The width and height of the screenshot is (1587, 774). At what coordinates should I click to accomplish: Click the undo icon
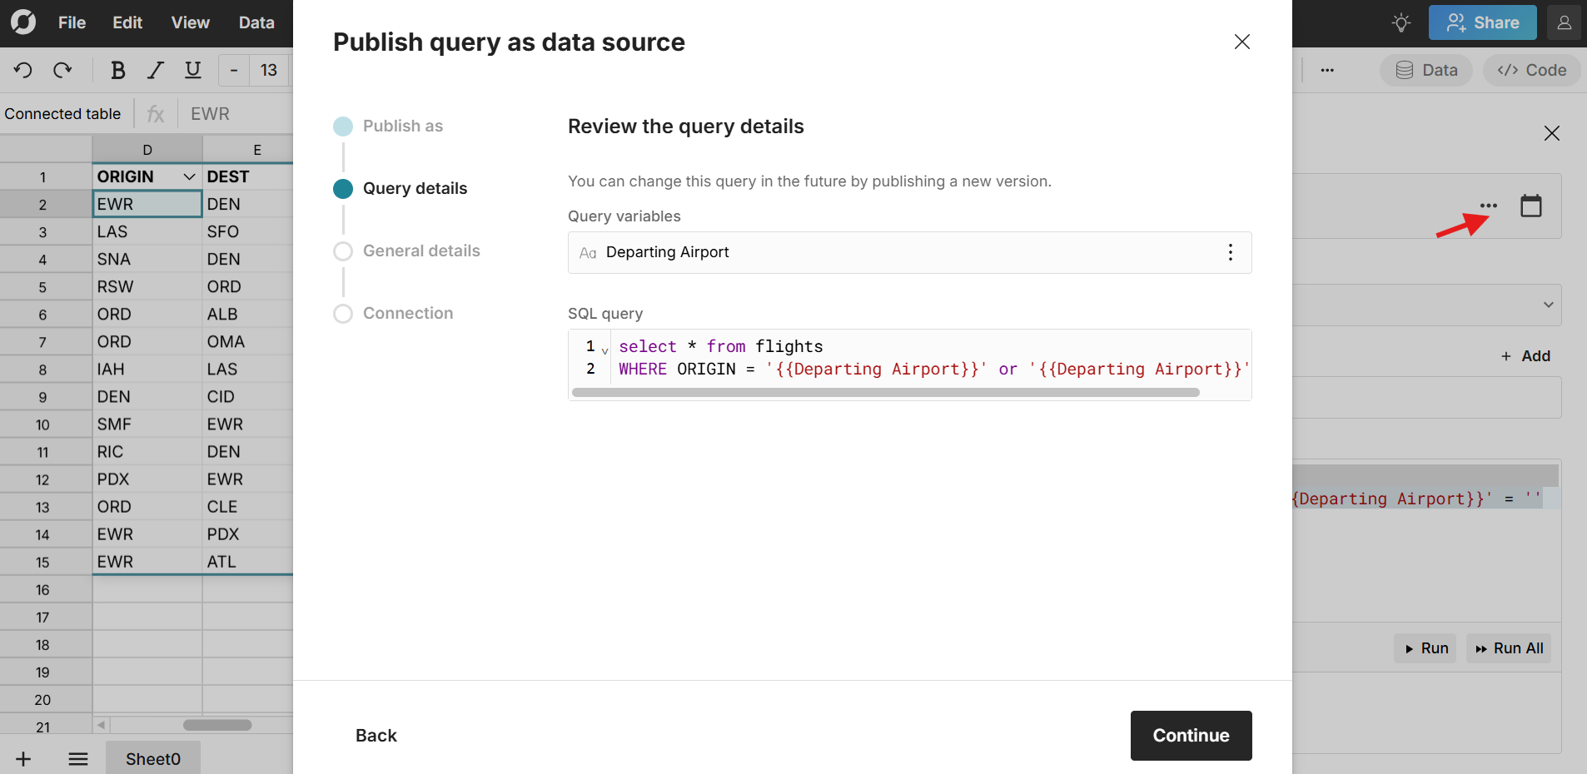[22, 70]
